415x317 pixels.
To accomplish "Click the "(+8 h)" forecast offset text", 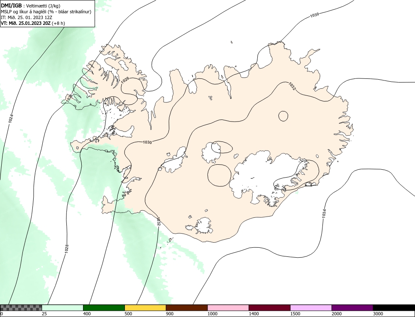I will 59,23.
